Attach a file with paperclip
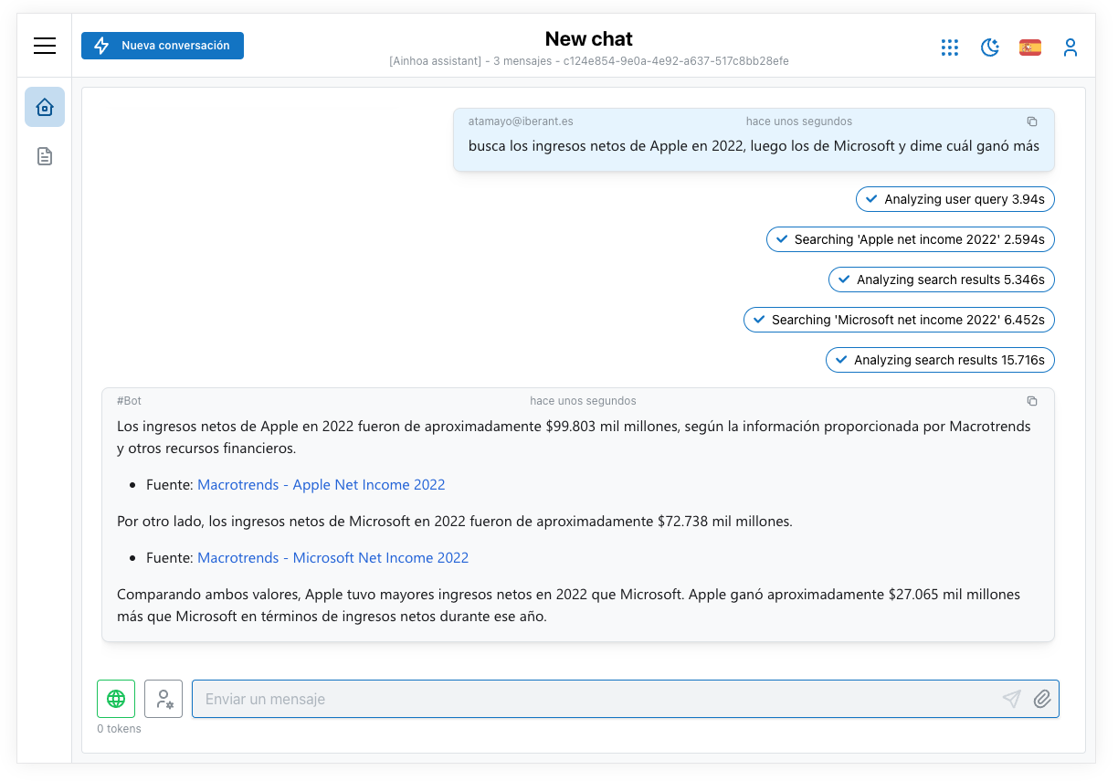 [1042, 699]
